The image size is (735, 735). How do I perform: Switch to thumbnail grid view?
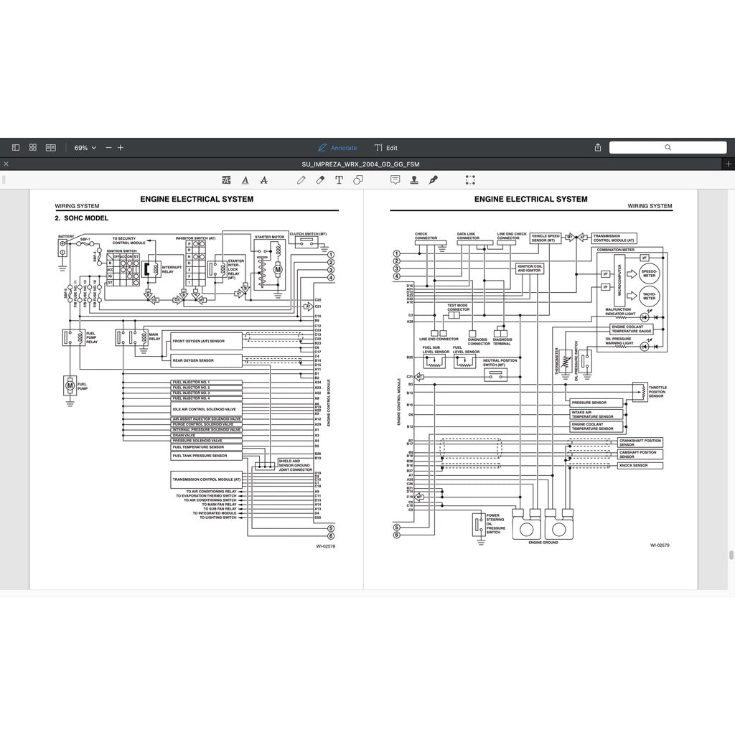pyautogui.click(x=33, y=147)
